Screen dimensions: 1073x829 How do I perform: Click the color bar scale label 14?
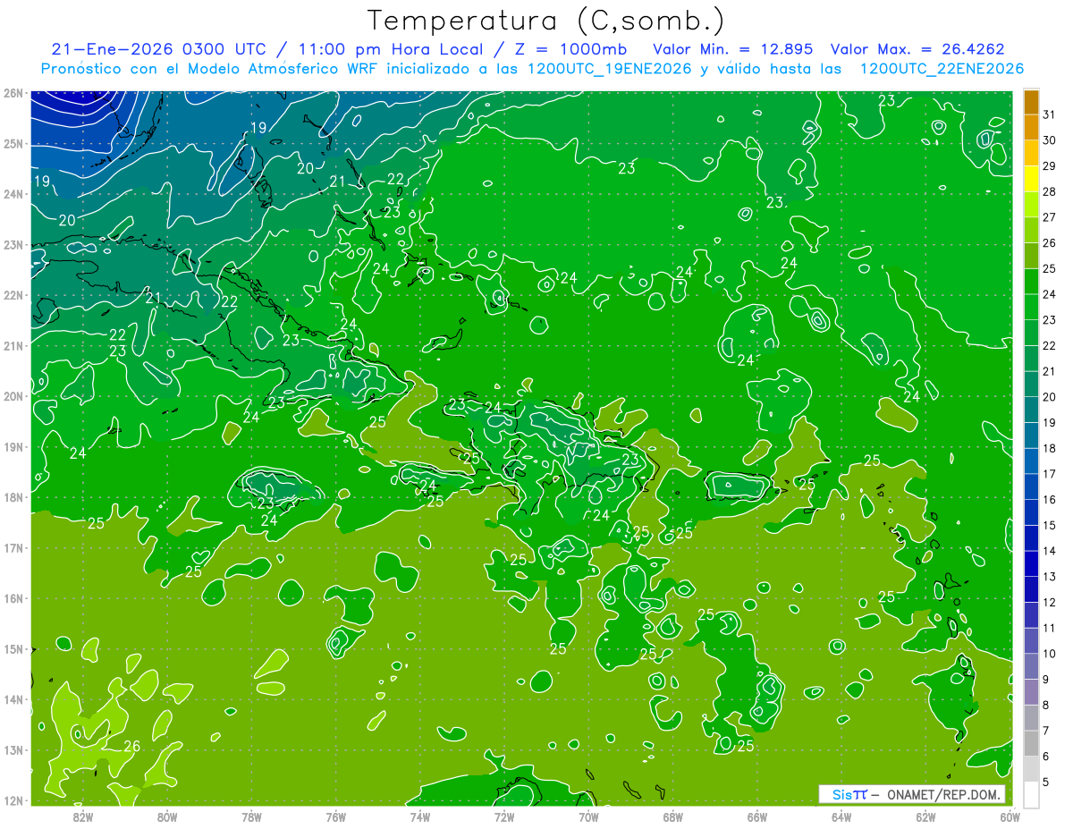point(1050,551)
